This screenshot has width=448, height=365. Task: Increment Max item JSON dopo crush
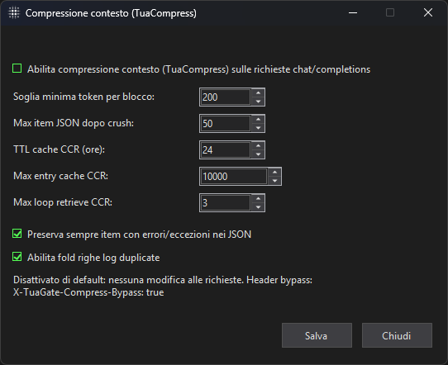[x=258, y=119]
